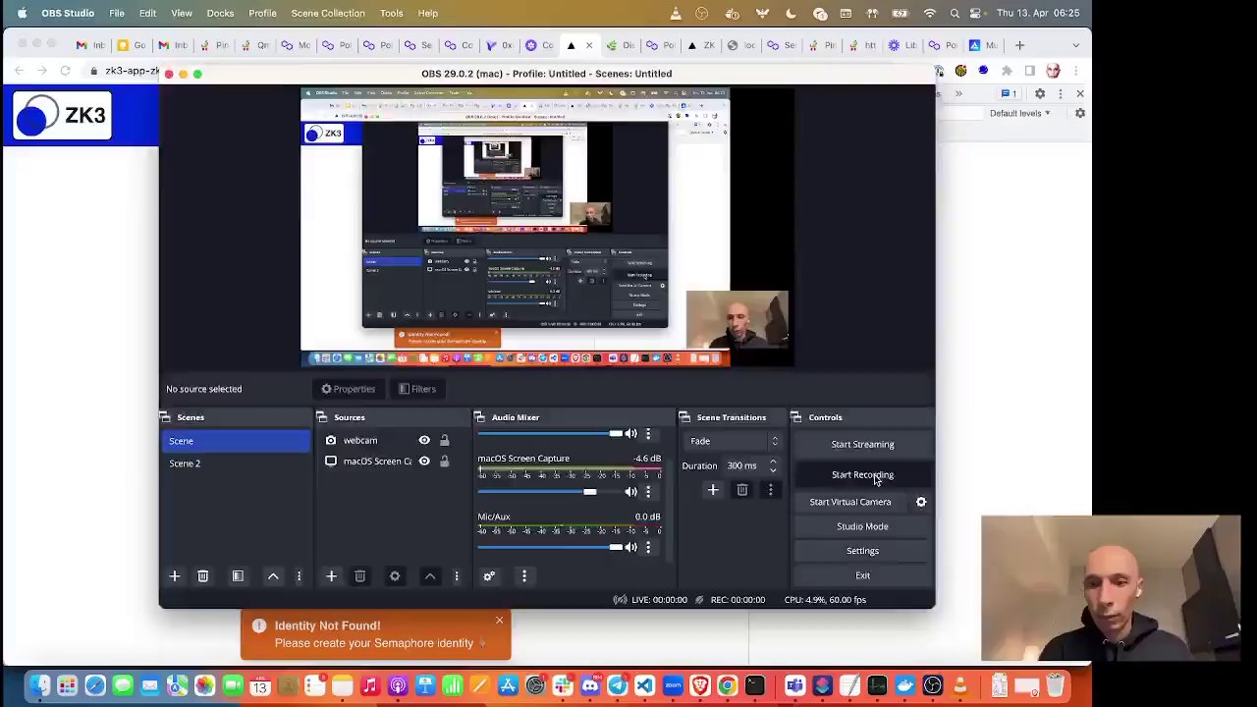The image size is (1257, 707).
Task: Open Sources panel three-dot menu
Action: [456, 576]
